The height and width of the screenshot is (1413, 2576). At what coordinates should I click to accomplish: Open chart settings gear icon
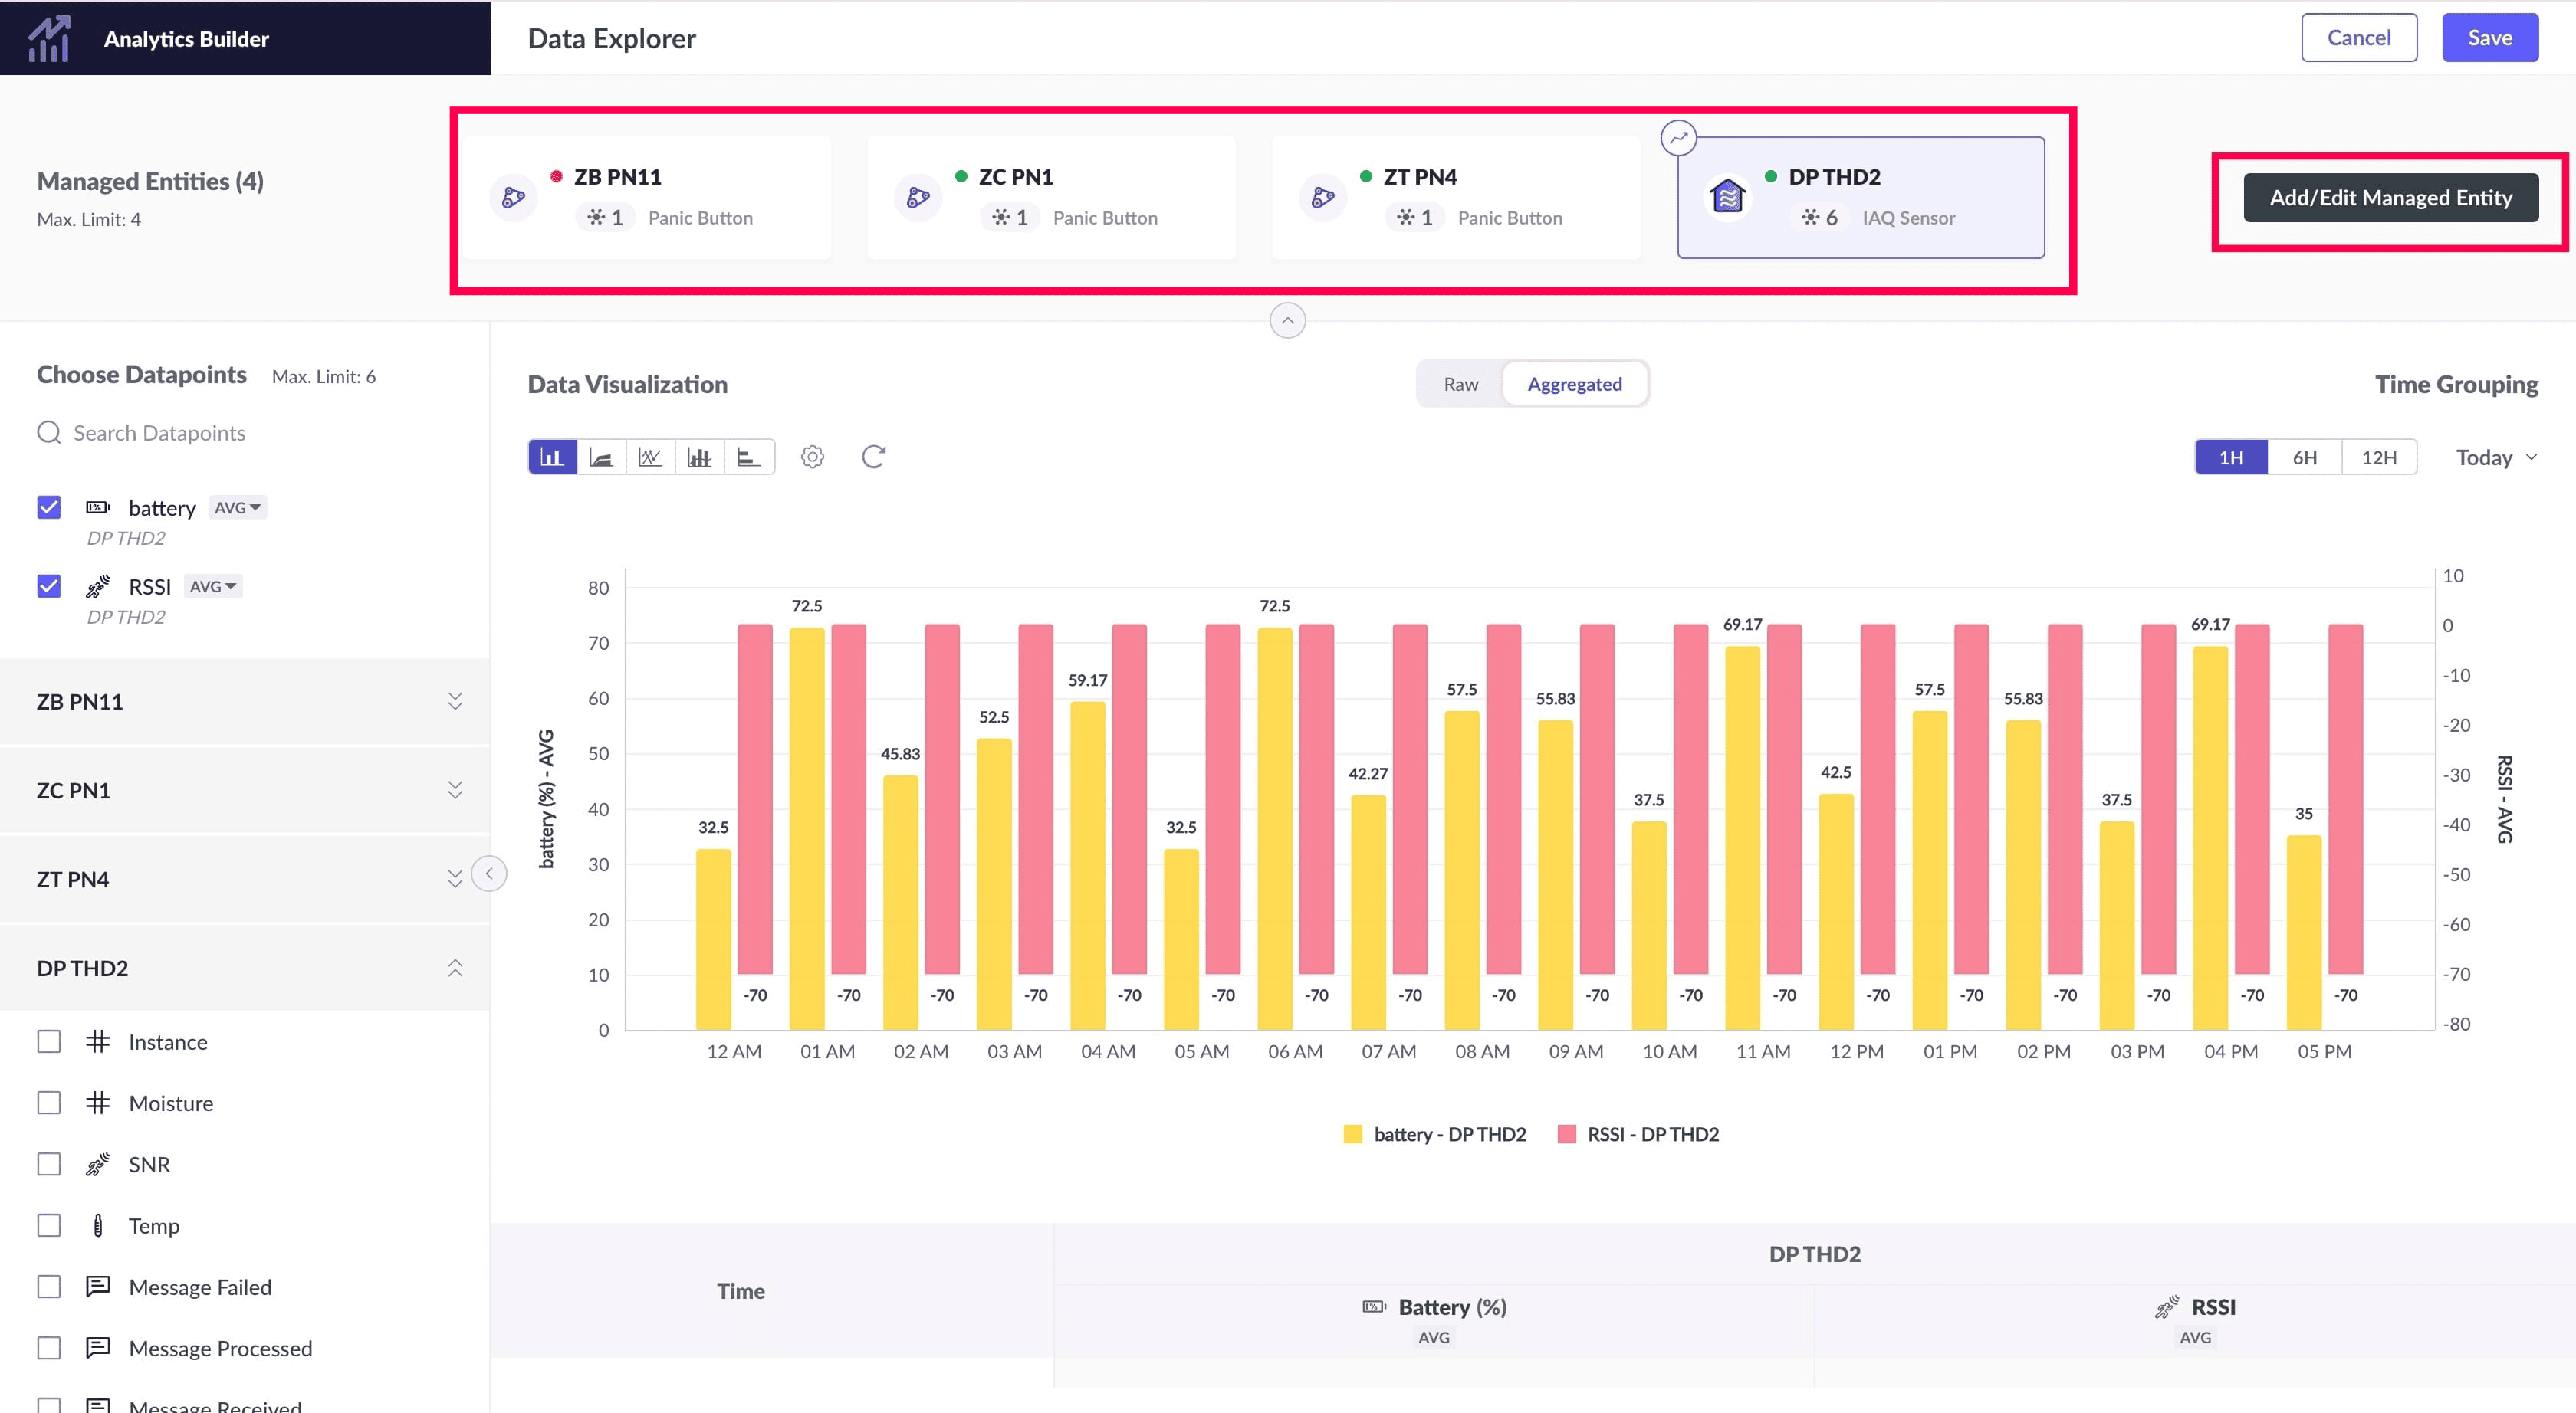(812, 457)
